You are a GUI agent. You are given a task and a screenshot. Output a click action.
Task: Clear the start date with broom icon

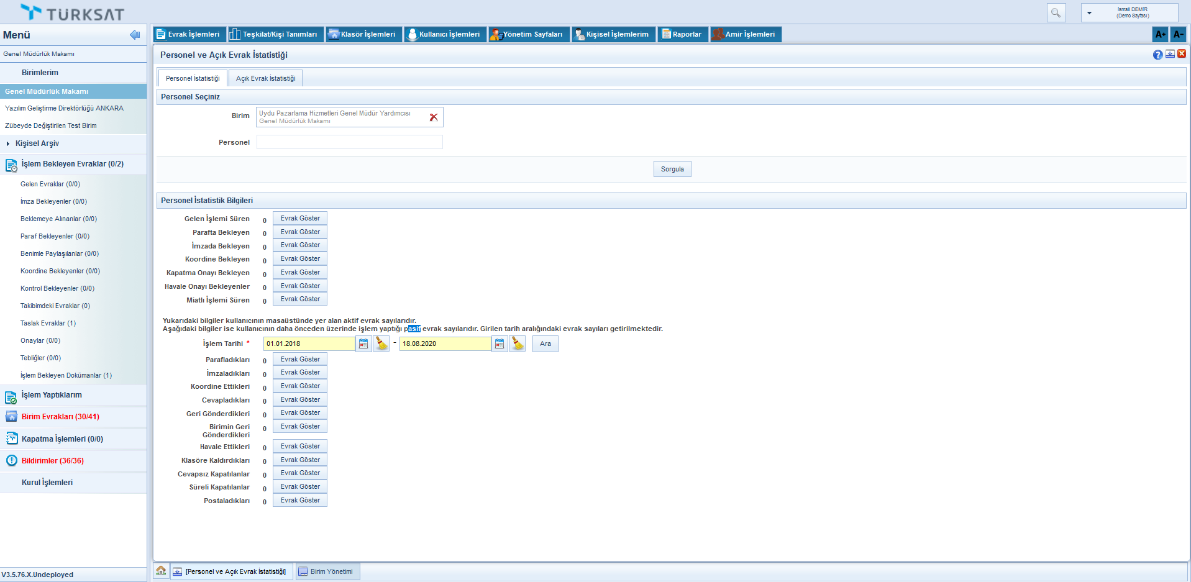[381, 343]
